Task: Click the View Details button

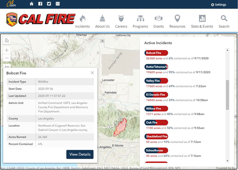Action: point(80,154)
